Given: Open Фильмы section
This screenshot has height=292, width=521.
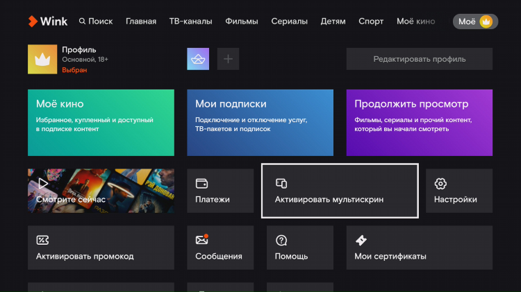Looking at the screenshot, I should tap(242, 22).
